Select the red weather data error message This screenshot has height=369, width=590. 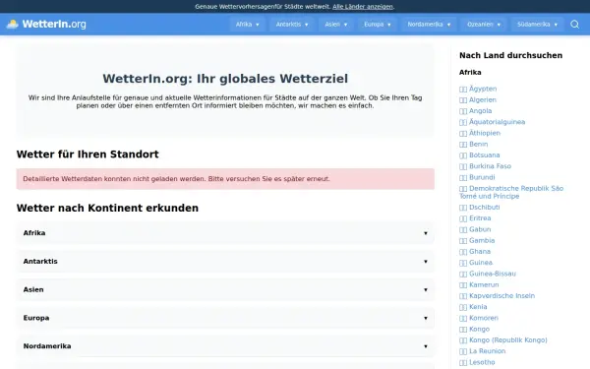(225, 179)
